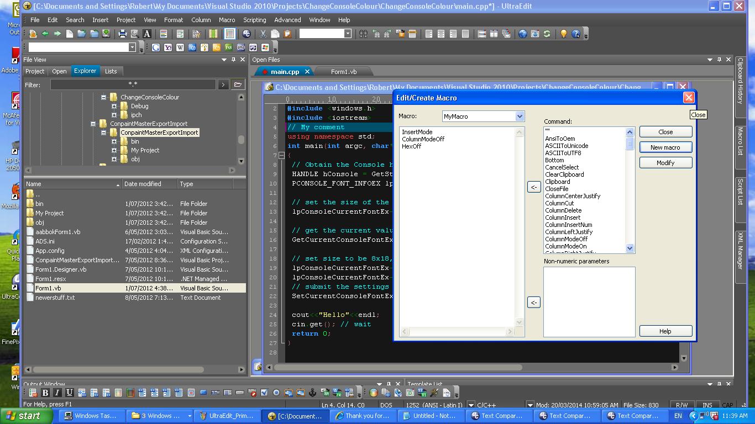Click the anchor icon in bottom toolbar

pyautogui.click(x=312, y=393)
